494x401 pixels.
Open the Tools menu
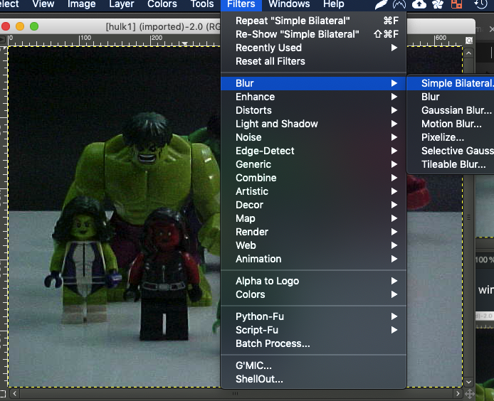(x=202, y=4)
